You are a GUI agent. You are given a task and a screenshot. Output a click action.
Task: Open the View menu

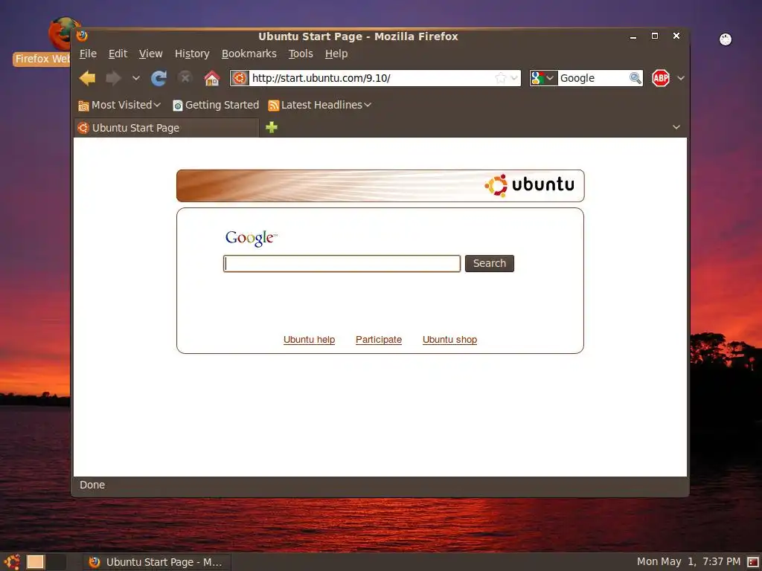click(150, 54)
